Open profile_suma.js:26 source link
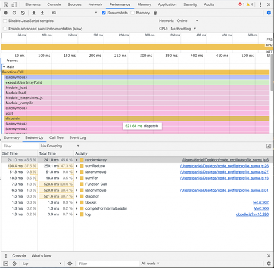Viewport: 274px width, 268px height. coord(225,166)
